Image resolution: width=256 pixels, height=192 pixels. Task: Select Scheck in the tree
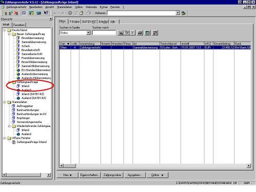26,46
